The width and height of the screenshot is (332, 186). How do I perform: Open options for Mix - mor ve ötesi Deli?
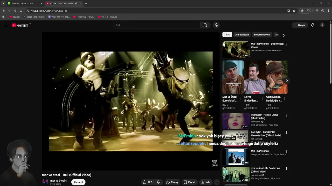(x=286, y=44)
